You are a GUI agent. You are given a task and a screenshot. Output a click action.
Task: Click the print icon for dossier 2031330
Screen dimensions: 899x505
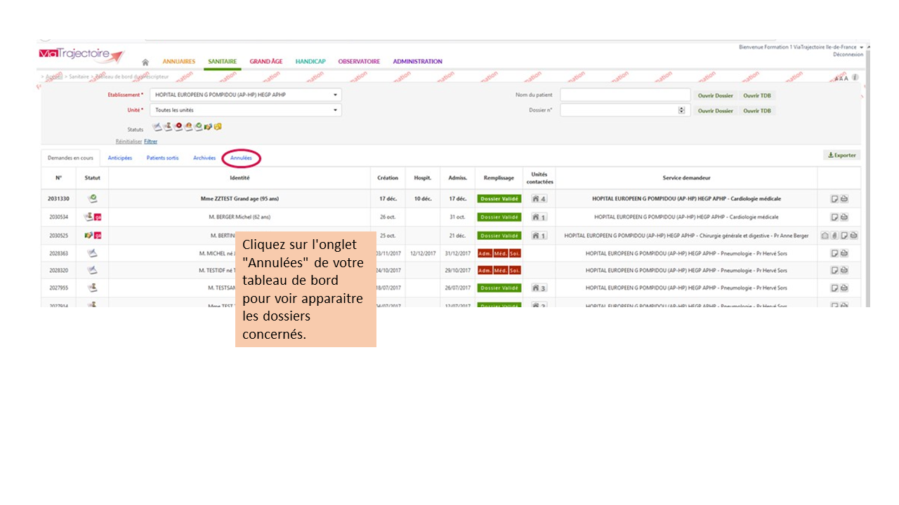[844, 199]
